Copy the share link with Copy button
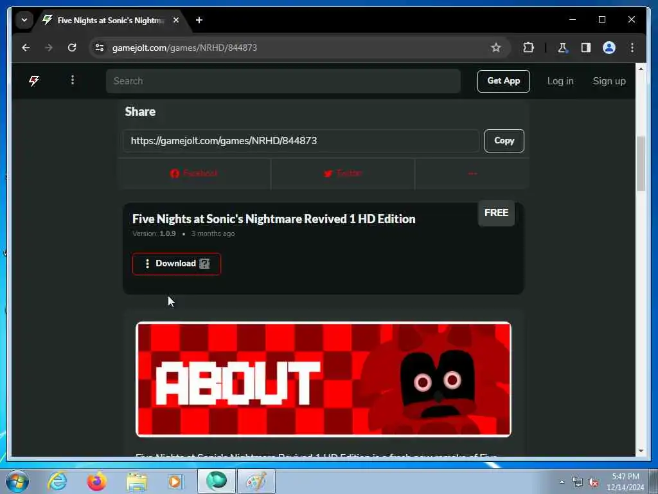Screen dimensions: 658x494 pos(504,141)
